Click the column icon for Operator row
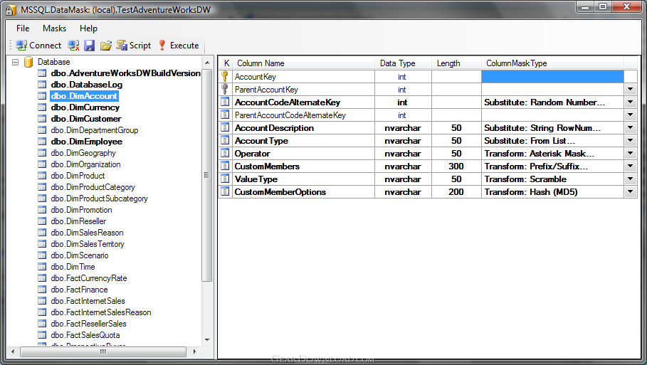The image size is (647, 365). 225,153
